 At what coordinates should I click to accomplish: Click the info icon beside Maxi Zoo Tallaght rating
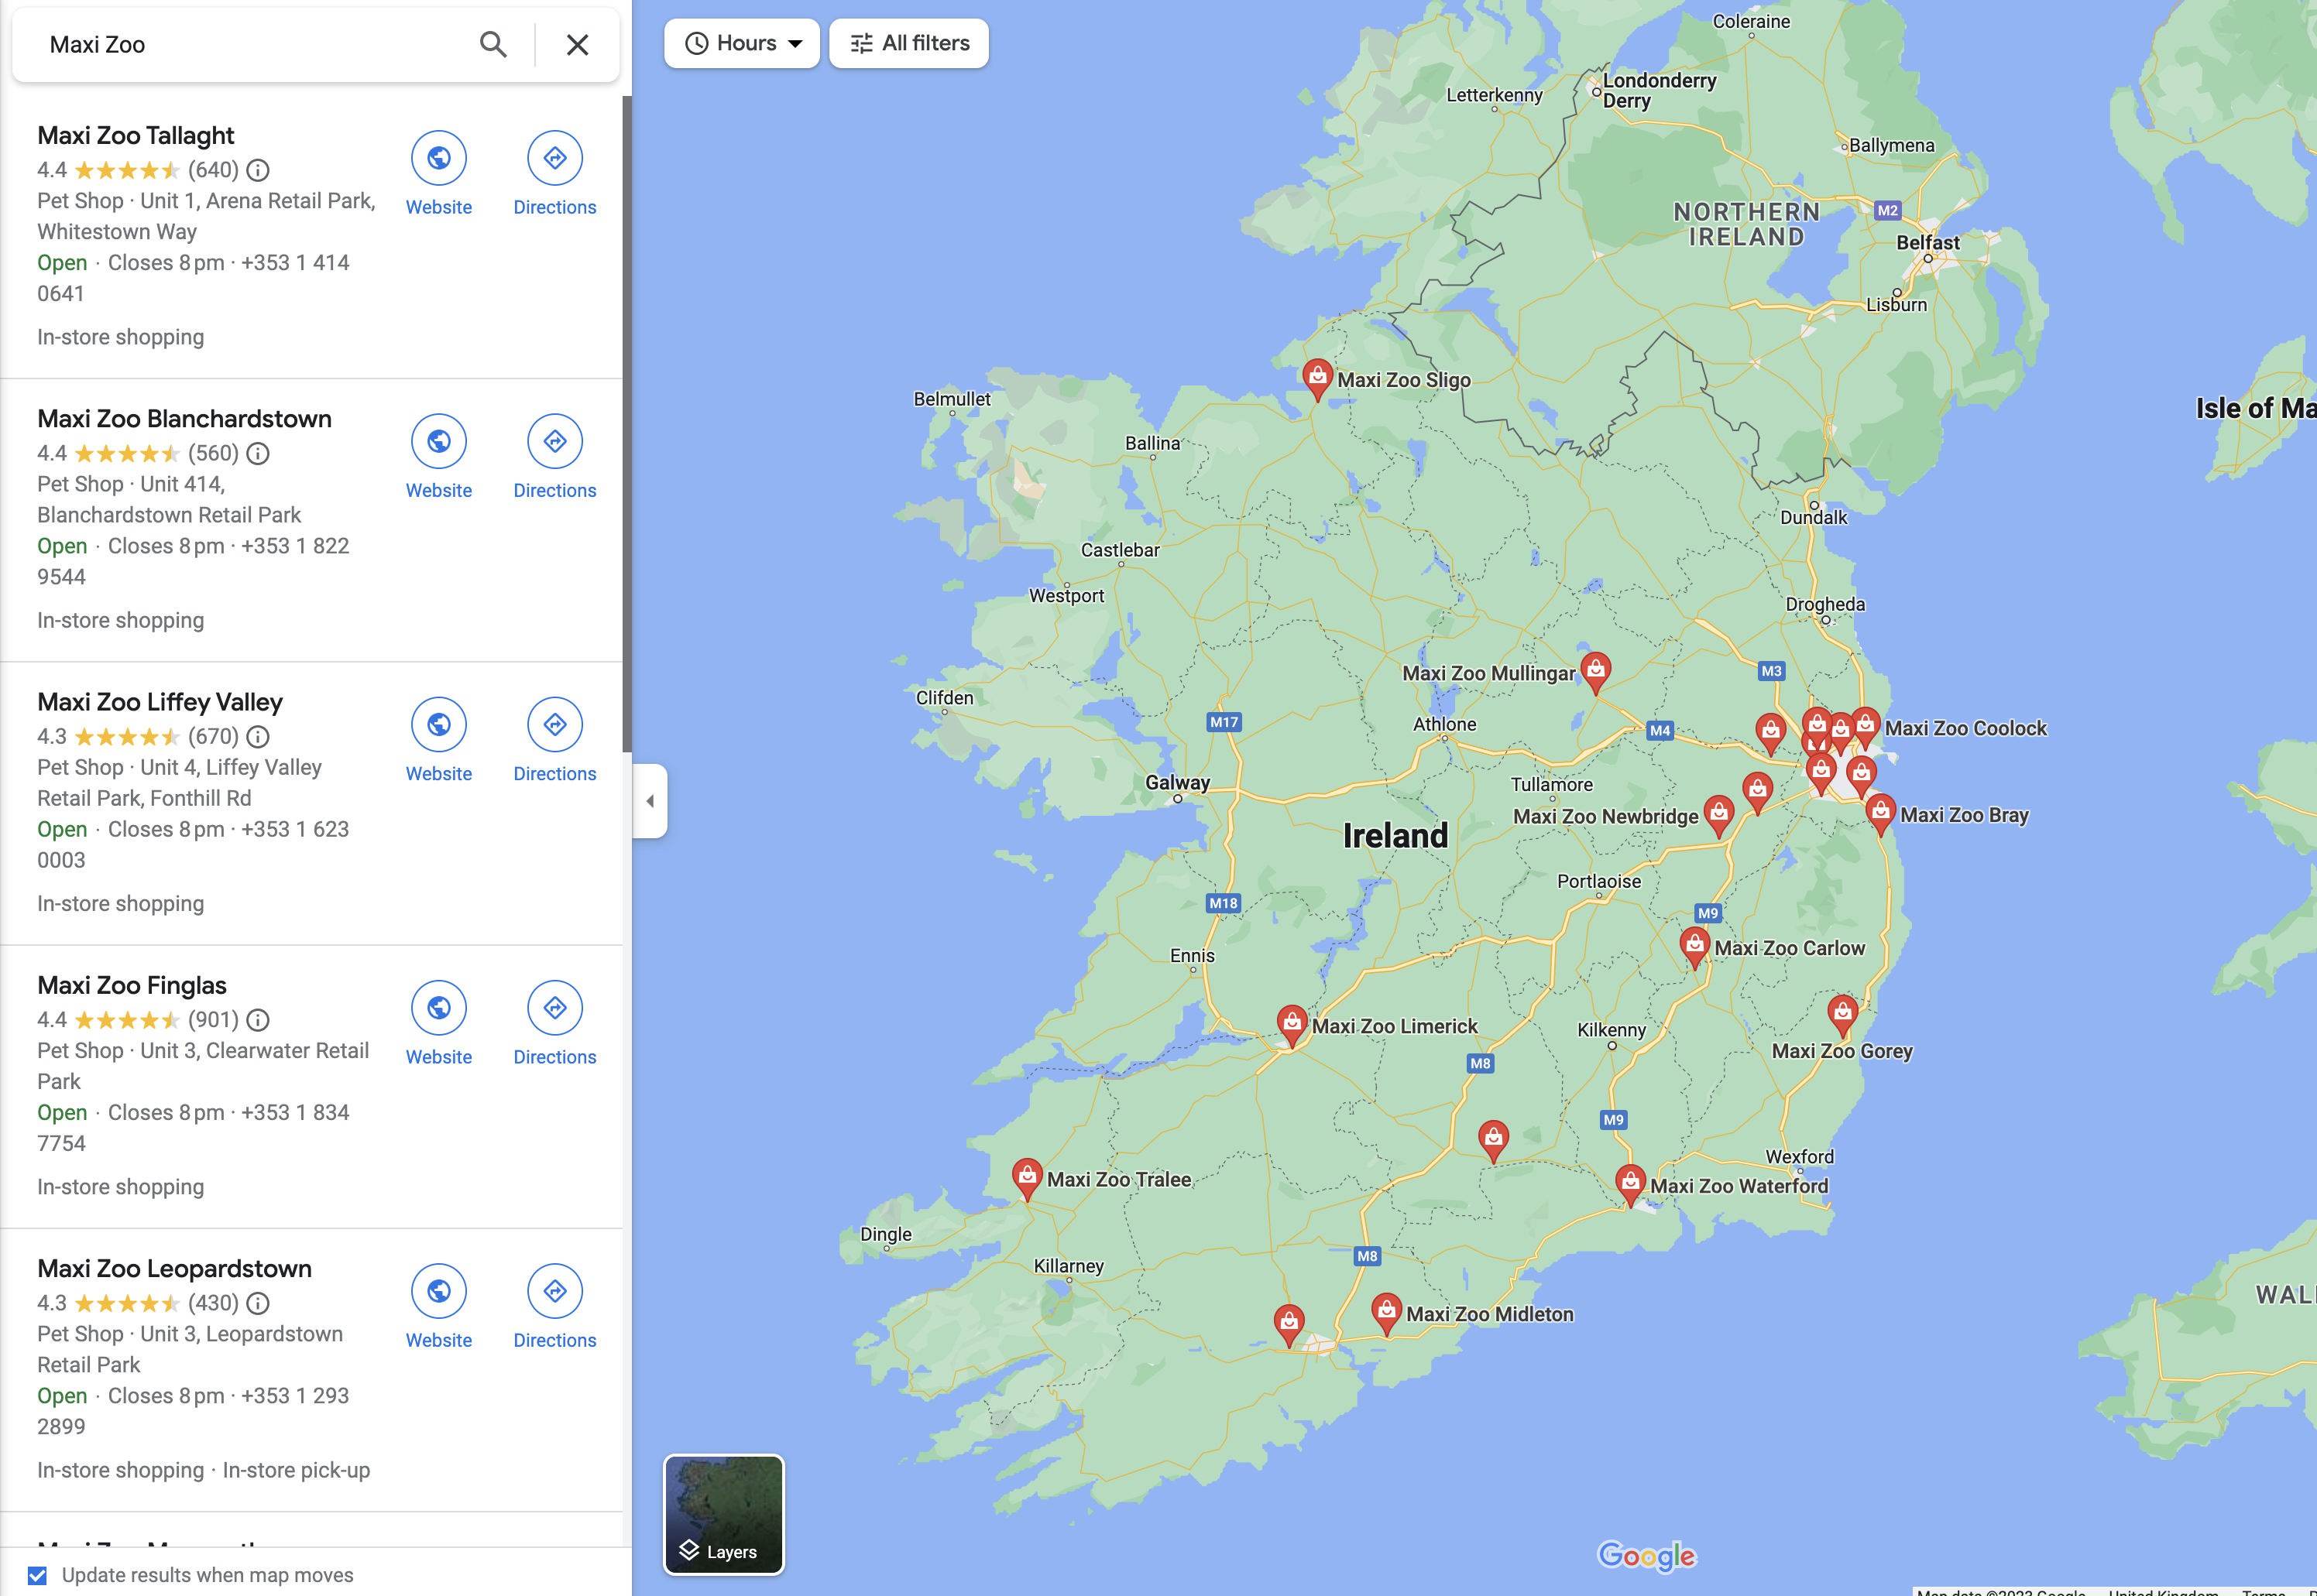pos(258,170)
